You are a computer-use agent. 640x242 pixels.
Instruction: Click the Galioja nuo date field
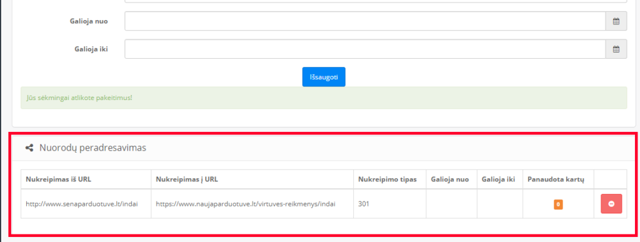(365, 21)
